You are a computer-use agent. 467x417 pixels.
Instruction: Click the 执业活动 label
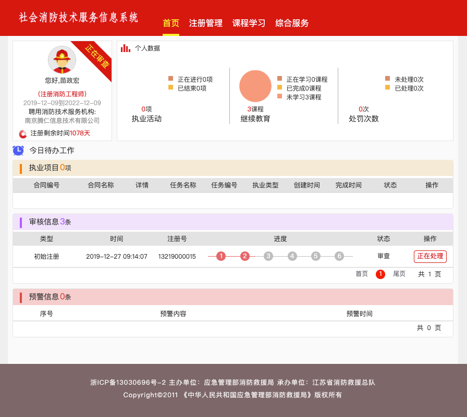146,119
